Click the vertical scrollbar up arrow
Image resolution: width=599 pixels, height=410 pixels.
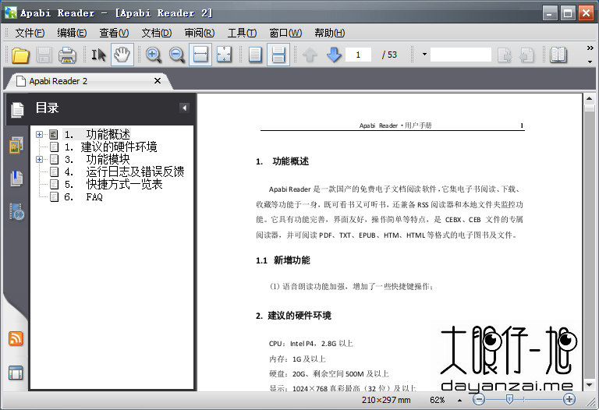tap(589, 98)
